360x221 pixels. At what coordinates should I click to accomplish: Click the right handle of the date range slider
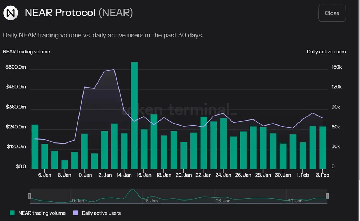point(327,196)
